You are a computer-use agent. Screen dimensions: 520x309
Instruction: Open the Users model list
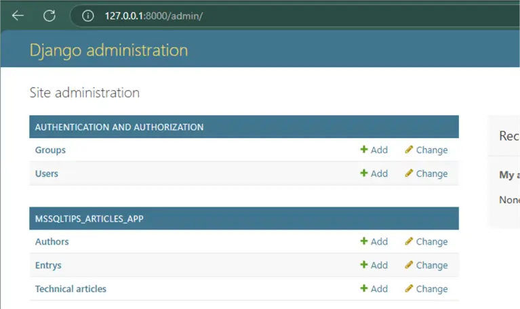47,173
